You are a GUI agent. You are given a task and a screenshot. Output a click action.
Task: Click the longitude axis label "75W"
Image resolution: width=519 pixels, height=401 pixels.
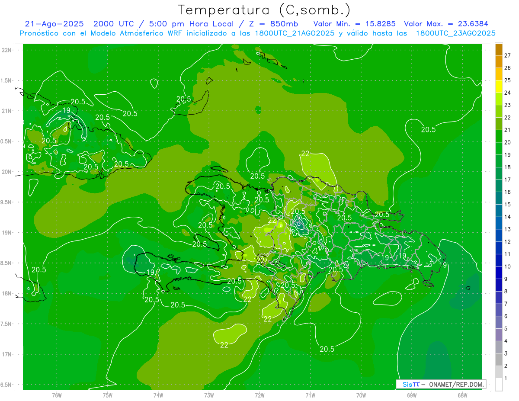tap(107, 395)
